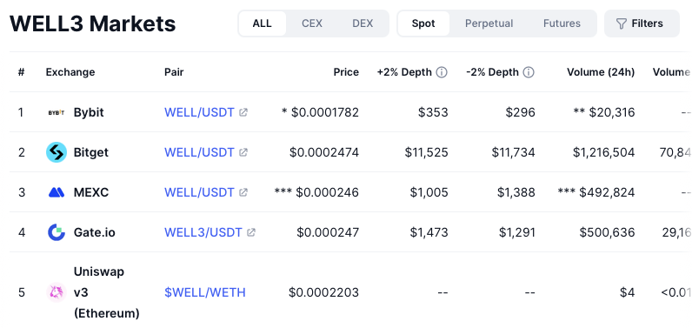
Task: Open the $WELL/WETH pair link
Action: point(205,292)
